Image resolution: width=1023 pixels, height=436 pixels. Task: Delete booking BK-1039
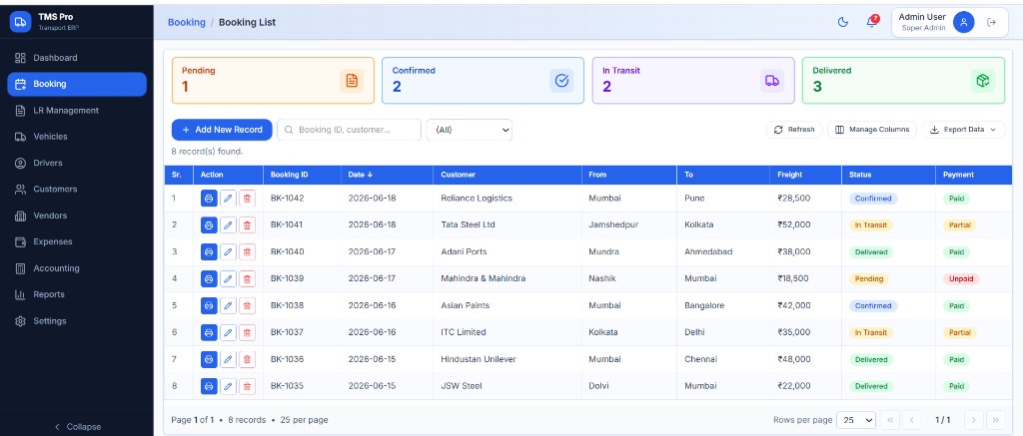click(247, 278)
